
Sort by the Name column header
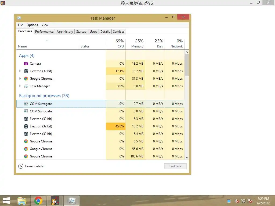[x=48, y=44]
